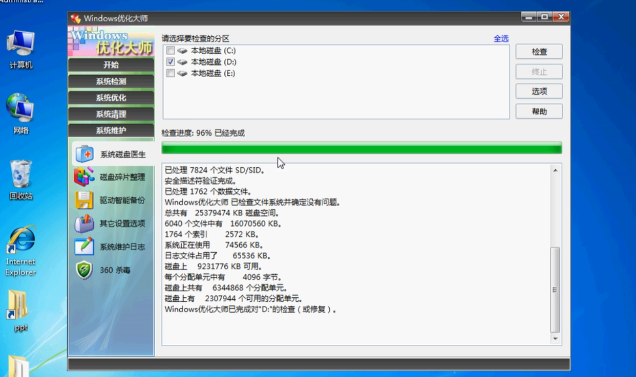Click log line '已处理 7824 个文件 SD/SID。'
636x377 pixels.
(215, 170)
